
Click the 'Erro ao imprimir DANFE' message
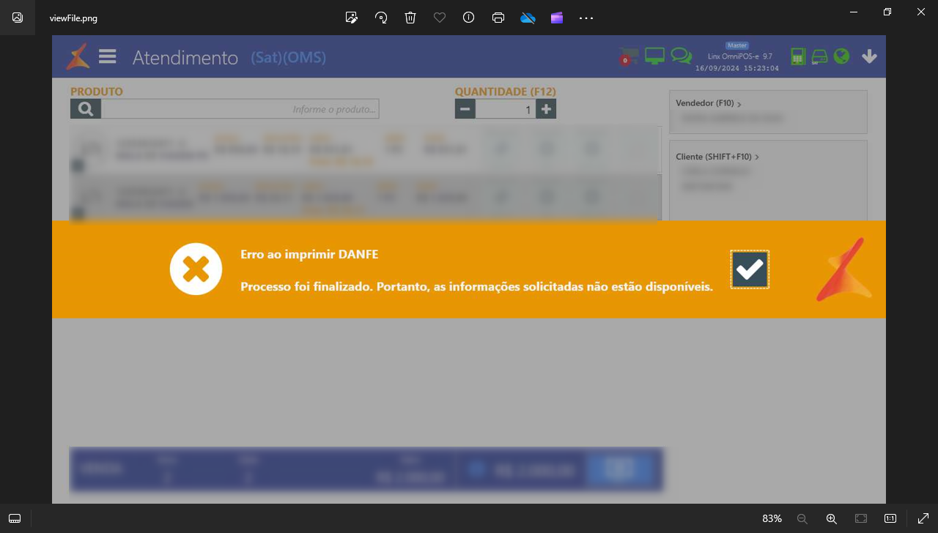coord(309,254)
